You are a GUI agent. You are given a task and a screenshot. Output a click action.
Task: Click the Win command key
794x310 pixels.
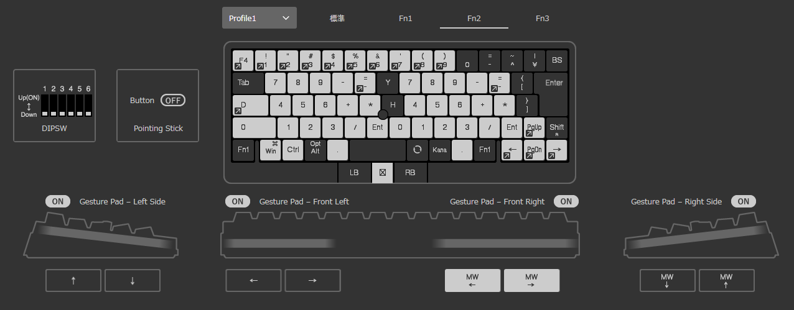pyautogui.click(x=270, y=150)
